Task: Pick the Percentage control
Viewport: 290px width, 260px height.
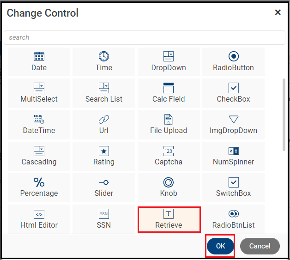Action: click(x=39, y=187)
